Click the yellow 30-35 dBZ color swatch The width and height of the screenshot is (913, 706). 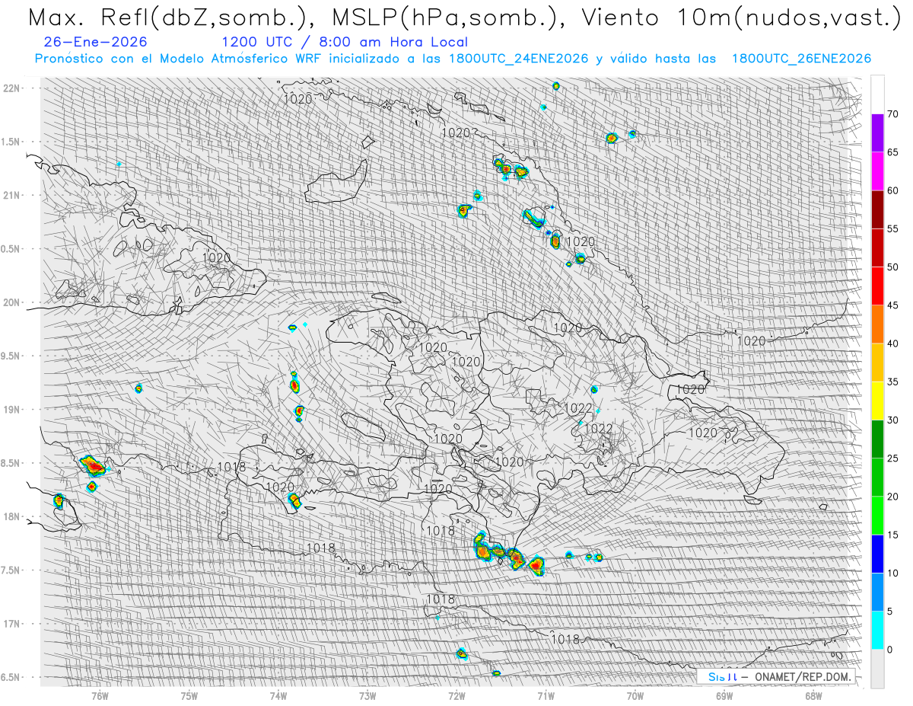[877, 401]
